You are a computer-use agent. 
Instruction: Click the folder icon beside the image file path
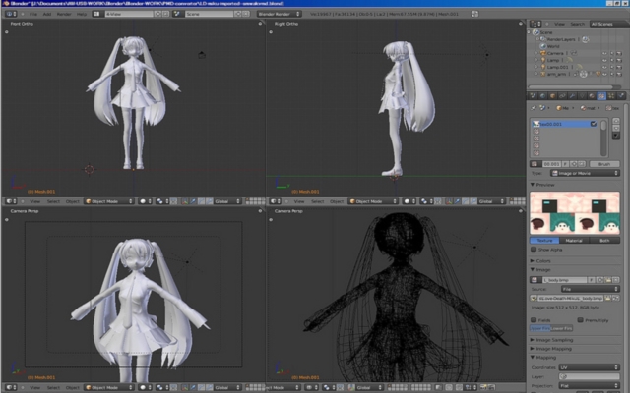point(608,298)
